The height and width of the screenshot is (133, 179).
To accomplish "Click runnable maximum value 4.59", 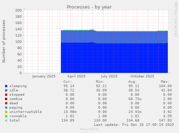I will [x=167, y=116].
